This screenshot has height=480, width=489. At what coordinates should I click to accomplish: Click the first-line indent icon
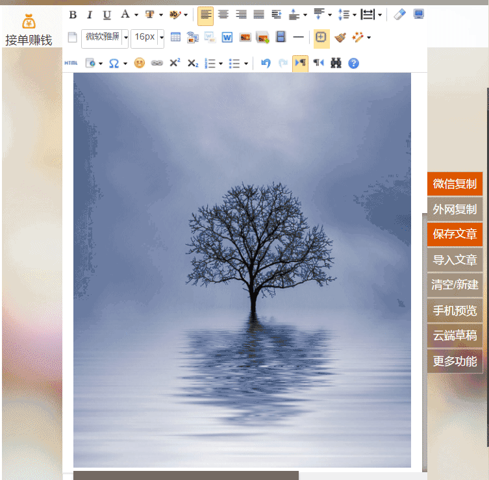pyautogui.click(x=277, y=14)
